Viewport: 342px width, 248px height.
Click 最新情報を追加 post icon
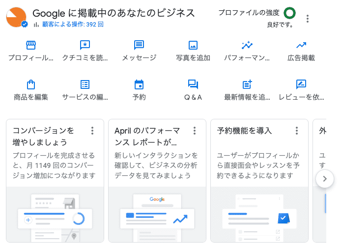[x=247, y=84]
